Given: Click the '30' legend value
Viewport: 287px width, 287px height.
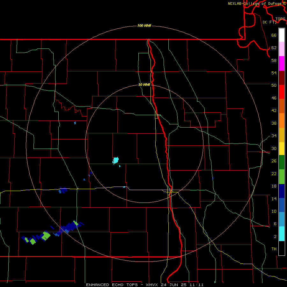Looking at the screenshot, I should [x=274, y=148].
